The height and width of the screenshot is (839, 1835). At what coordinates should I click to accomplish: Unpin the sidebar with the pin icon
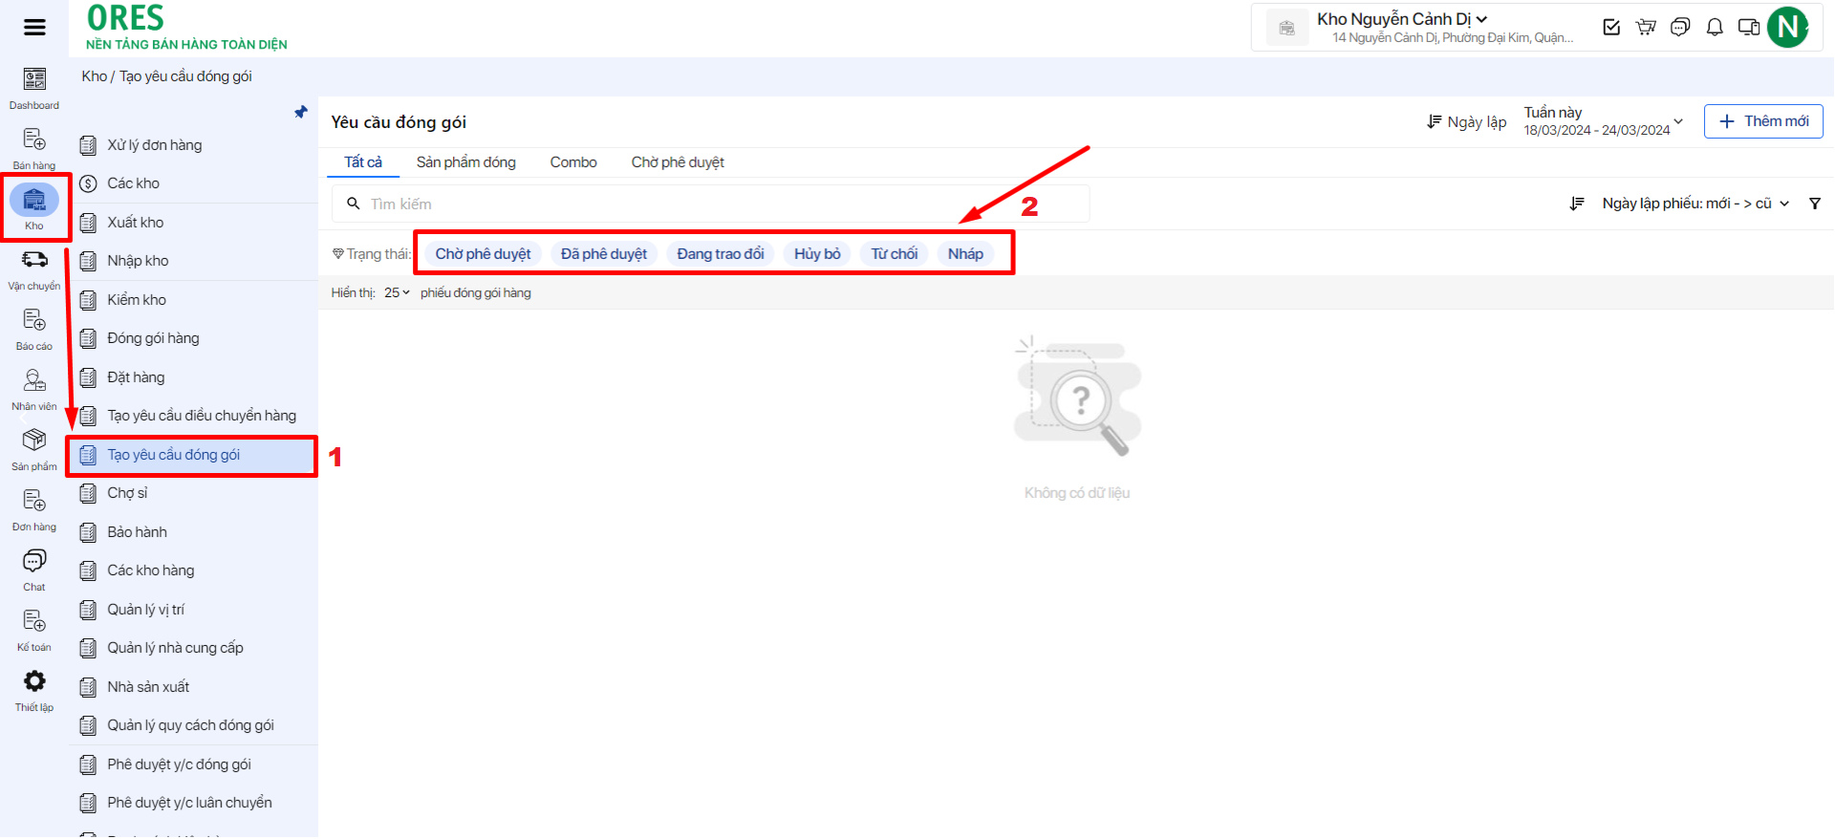(301, 113)
